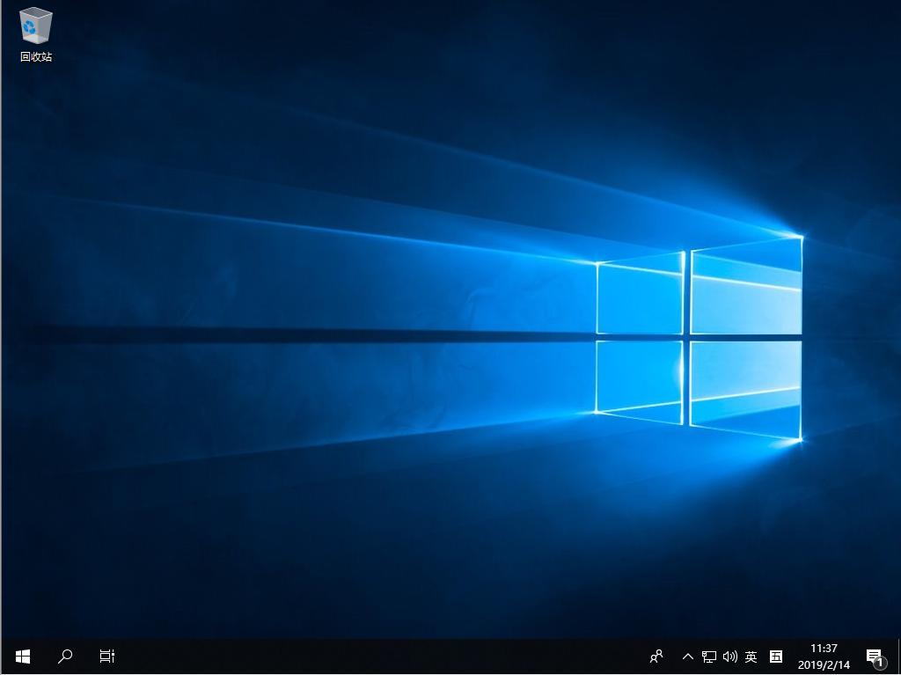
Task: Open Task View
Action: pyautogui.click(x=106, y=656)
